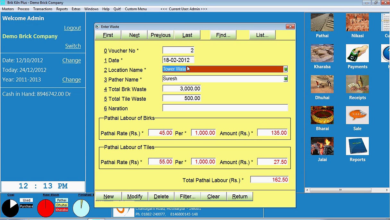
Task: Click the Total Tile Waste field
Action: tap(182, 98)
